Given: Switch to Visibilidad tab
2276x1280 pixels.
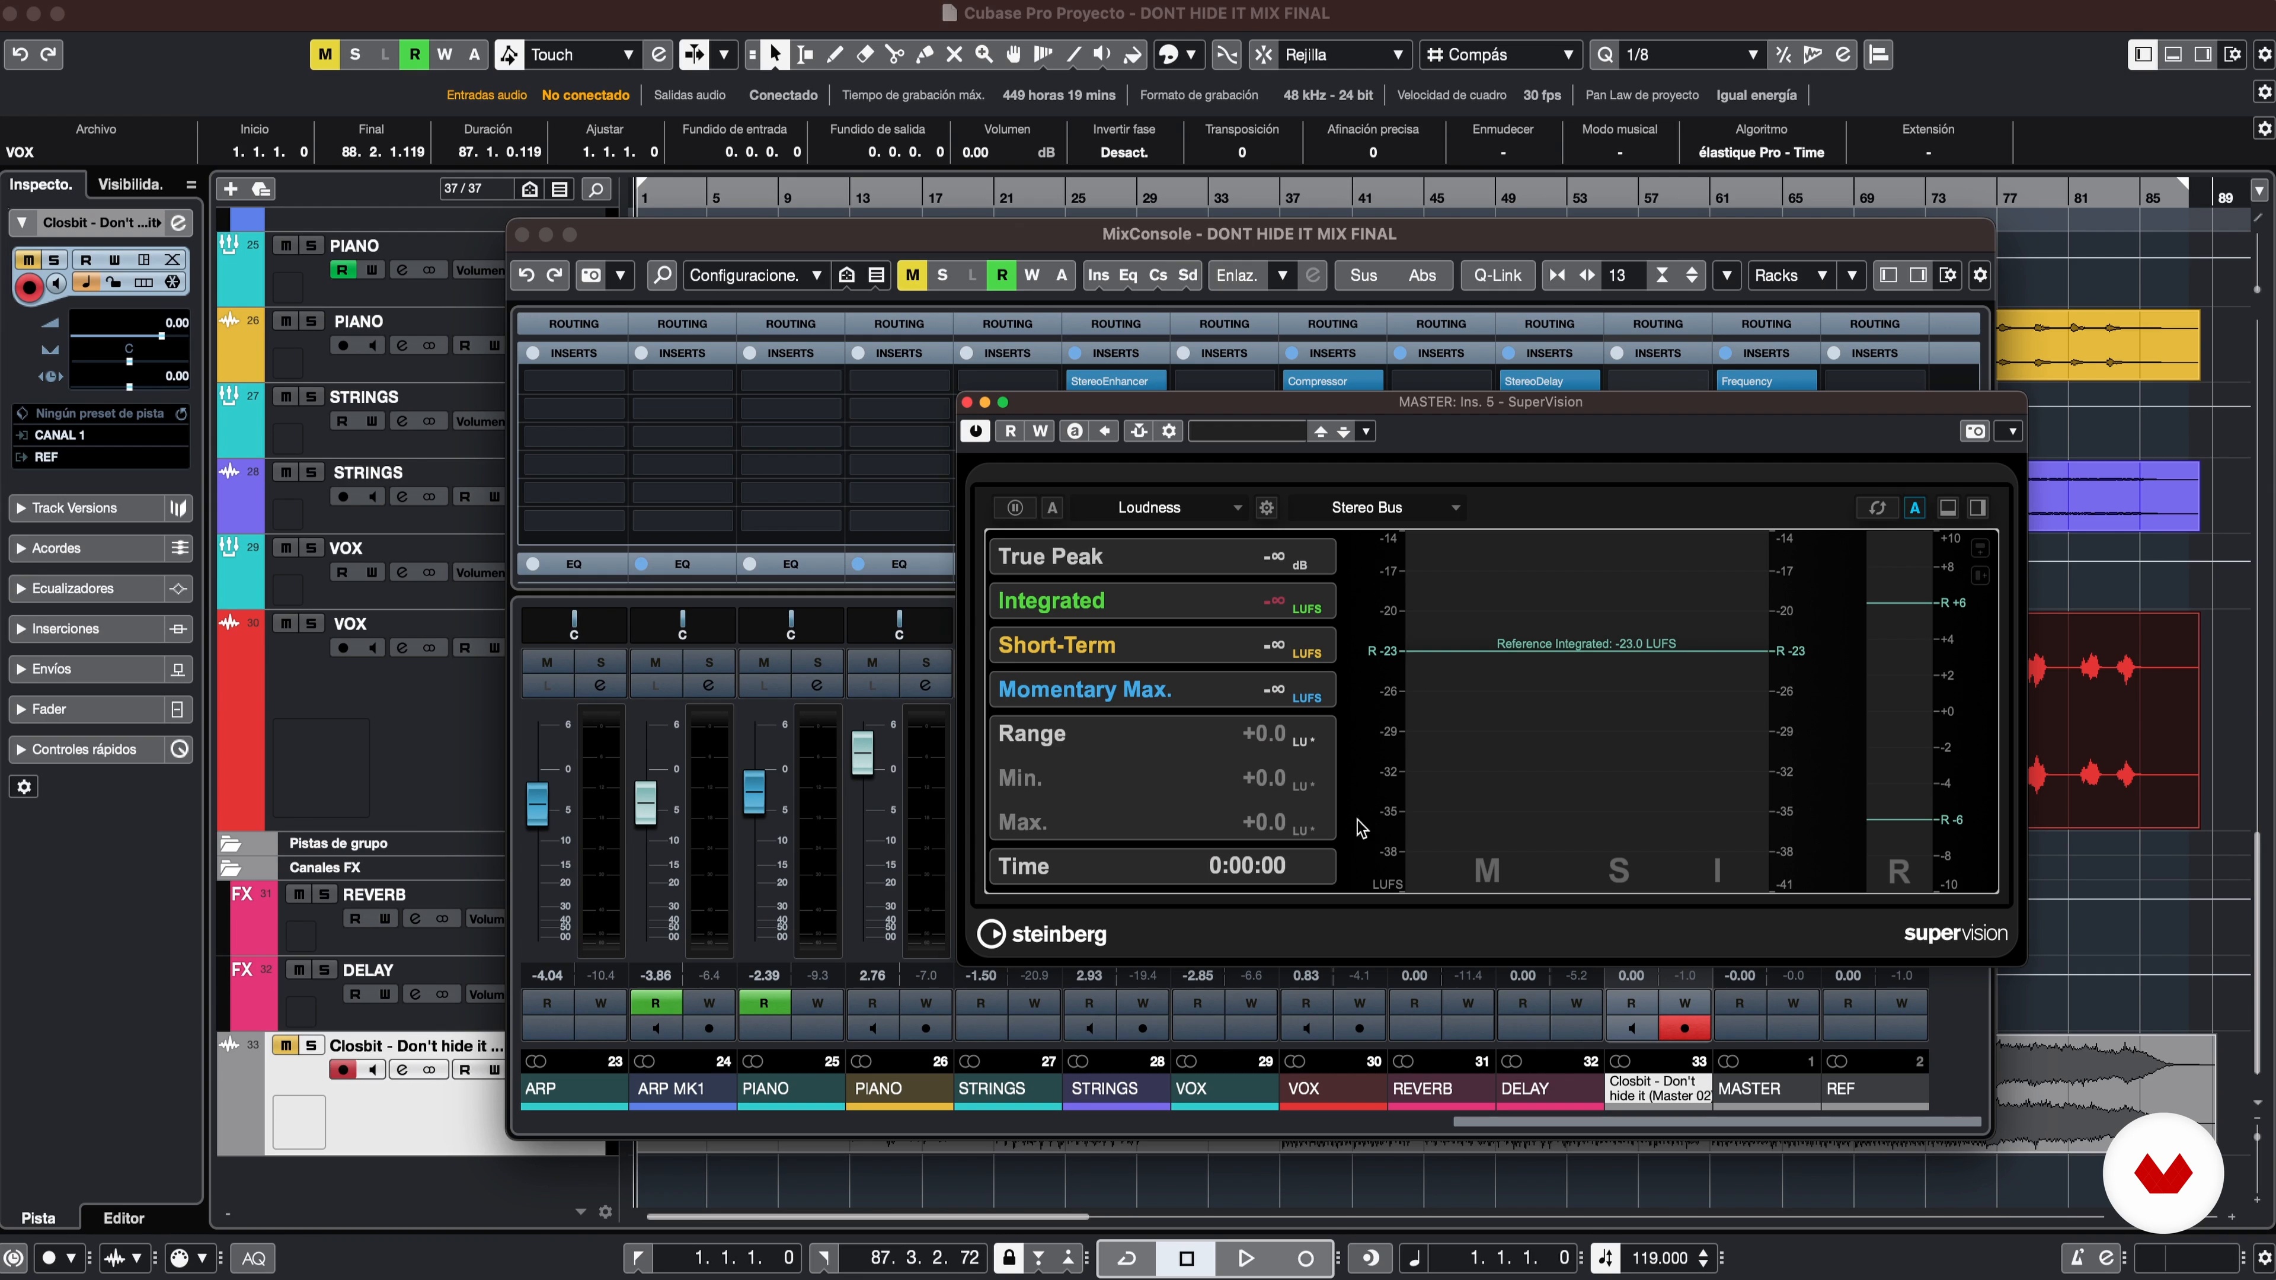Looking at the screenshot, I should pos(131,185).
